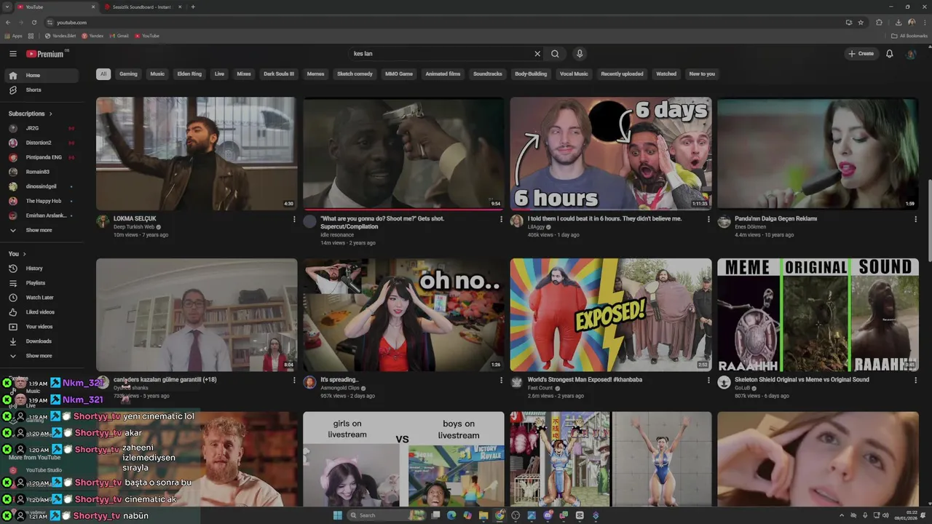Open the Chrome three-dot menu
Viewport: 932px width, 524px height.
(x=923, y=23)
